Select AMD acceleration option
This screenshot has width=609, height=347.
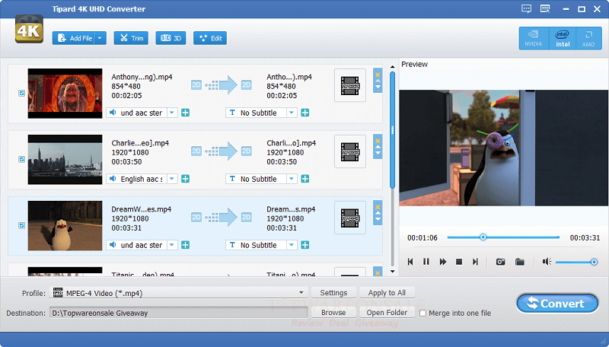588,38
